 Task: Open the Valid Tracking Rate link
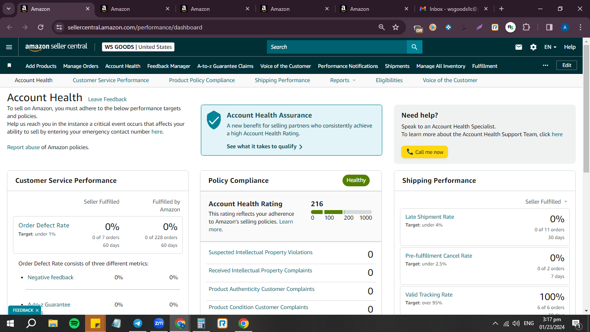(429, 294)
